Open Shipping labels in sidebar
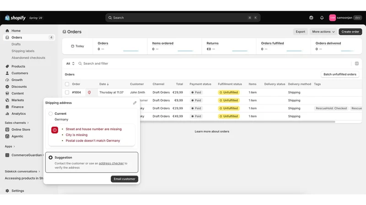 [23, 51]
